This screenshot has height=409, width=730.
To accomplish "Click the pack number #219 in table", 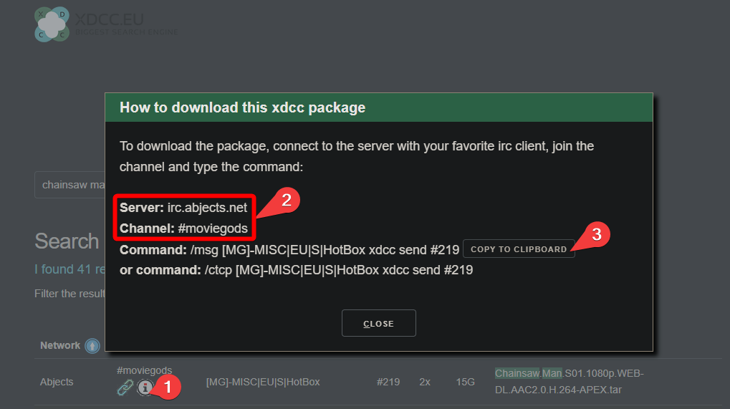I will coord(388,382).
